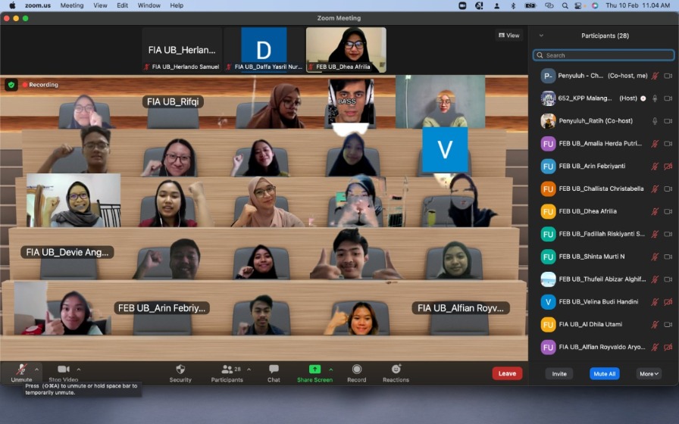
Task: Open the More dropdown in participants panel
Action: point(649,373)
